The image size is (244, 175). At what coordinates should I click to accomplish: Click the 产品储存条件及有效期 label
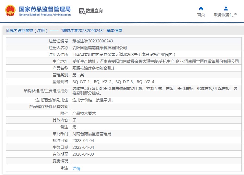click(49, 107)
